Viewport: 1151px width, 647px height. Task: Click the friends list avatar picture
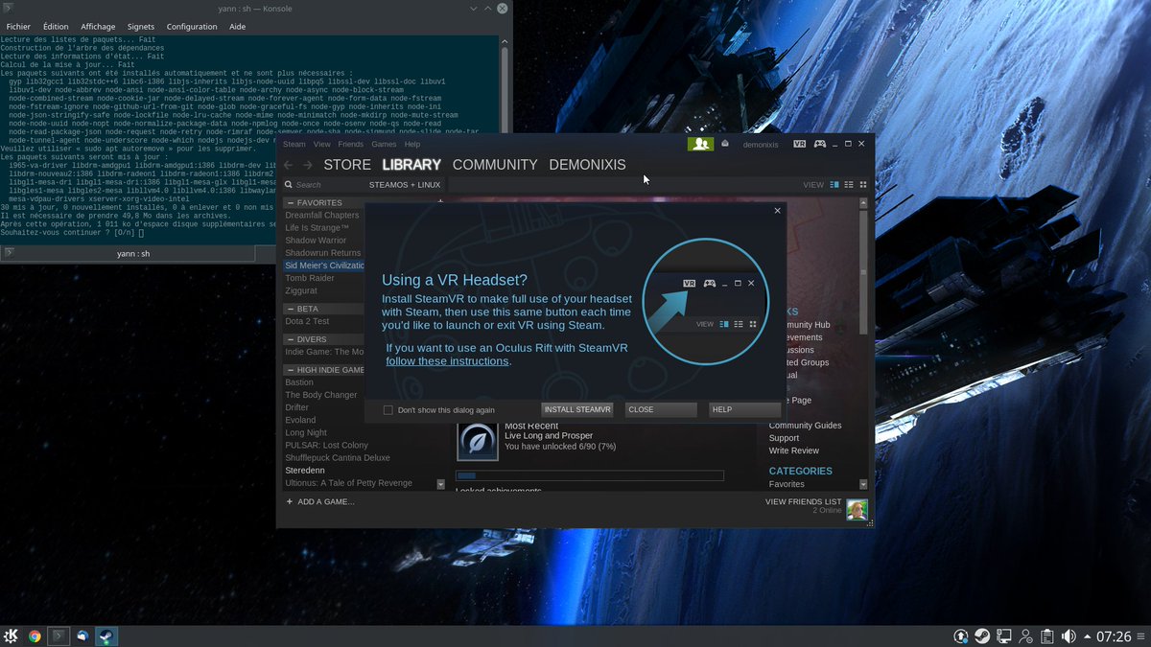[x=857, y=509]
